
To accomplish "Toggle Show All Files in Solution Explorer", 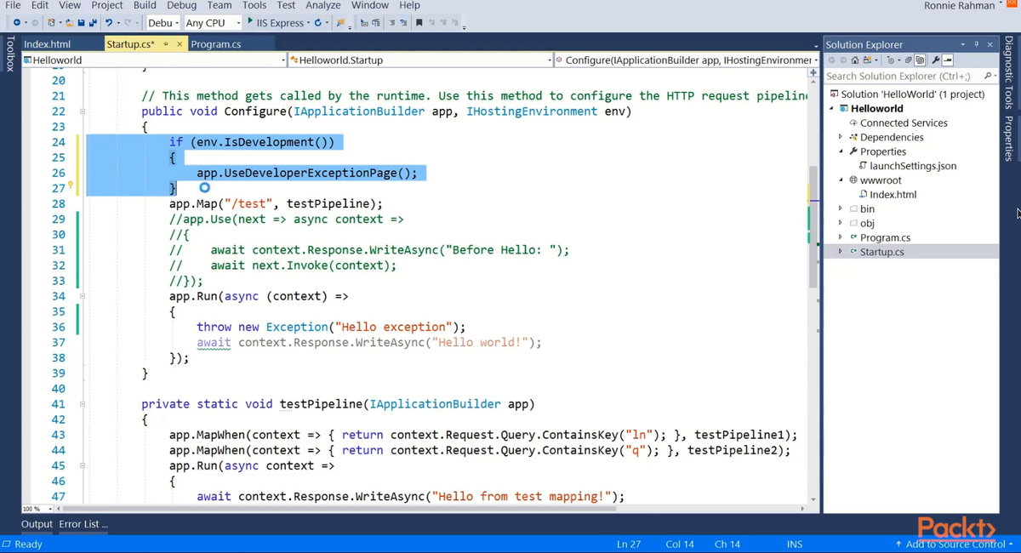I will [920, 60].
